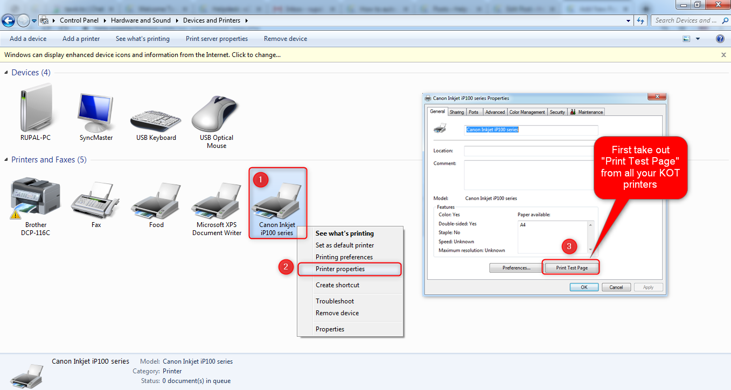Open Print server properties from toolbar
Screen dimensions: 731x390
(217, 39)
